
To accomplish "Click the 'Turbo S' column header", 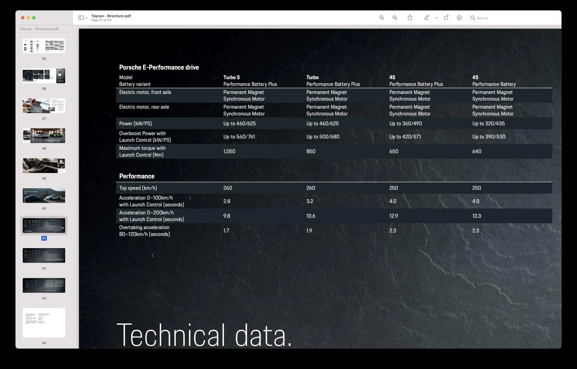I will [x=231, y=77].
